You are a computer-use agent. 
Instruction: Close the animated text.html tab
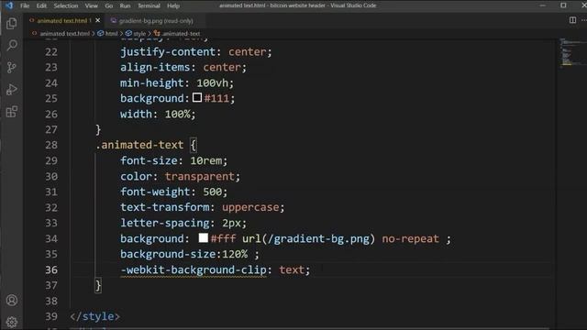pyautogui.click(x=98, y=20)
